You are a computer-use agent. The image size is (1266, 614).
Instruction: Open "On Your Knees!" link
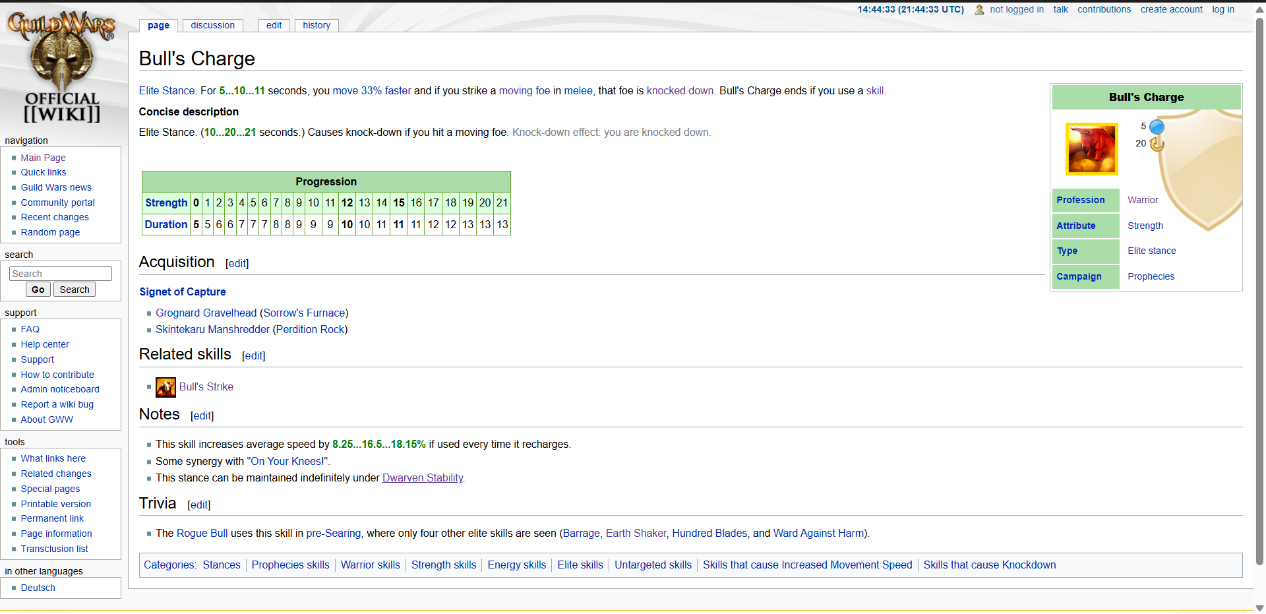(x=287, y=461)
